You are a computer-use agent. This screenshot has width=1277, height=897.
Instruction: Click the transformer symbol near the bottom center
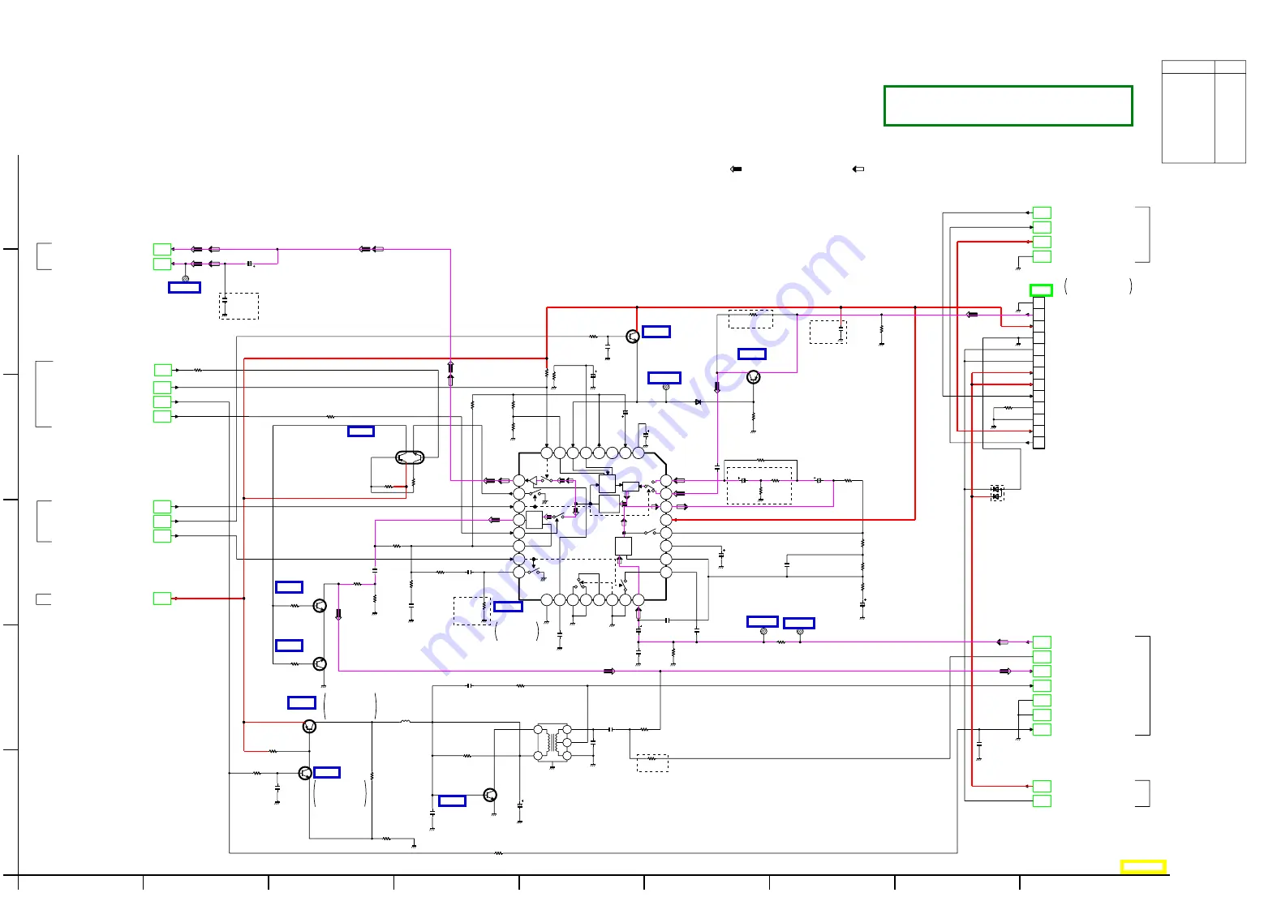[553, 742]
